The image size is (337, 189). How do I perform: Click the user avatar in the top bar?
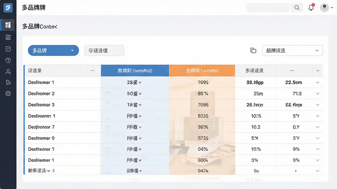(324, 8)
